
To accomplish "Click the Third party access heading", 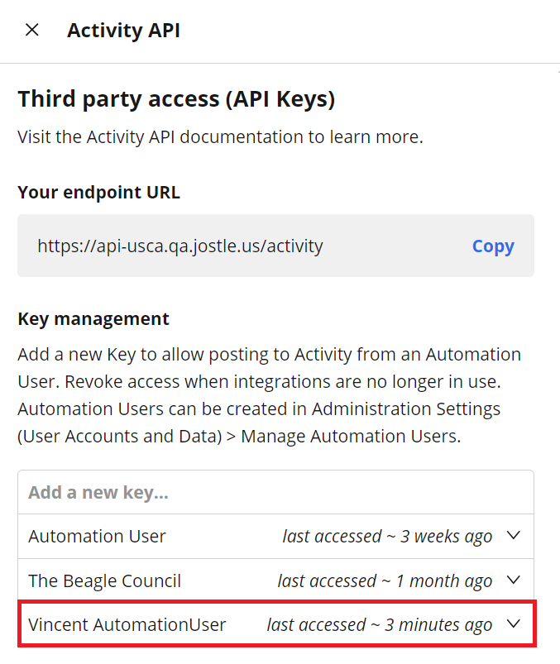I will pyautogui.click(x=177, y=99).
